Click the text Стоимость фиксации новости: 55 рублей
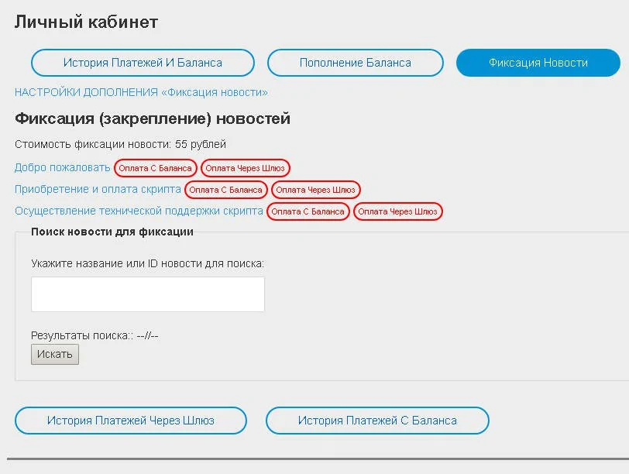Screen dimensions: 629x474 coord(120,144)
